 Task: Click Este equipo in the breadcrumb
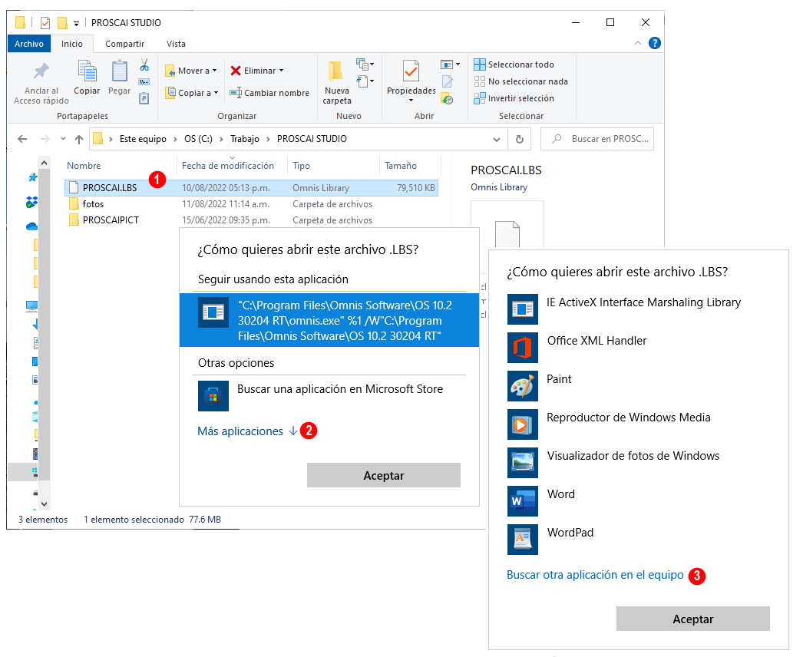tap(143, 139)
